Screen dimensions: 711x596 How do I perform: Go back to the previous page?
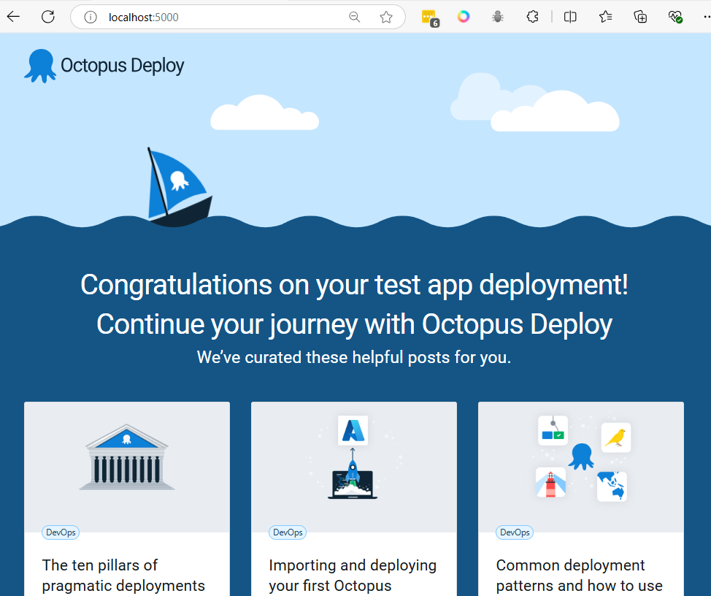pos(13,18)
